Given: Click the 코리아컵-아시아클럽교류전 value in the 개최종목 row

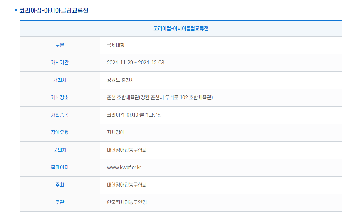Looking at the screenshot, I should coord(134,115).
